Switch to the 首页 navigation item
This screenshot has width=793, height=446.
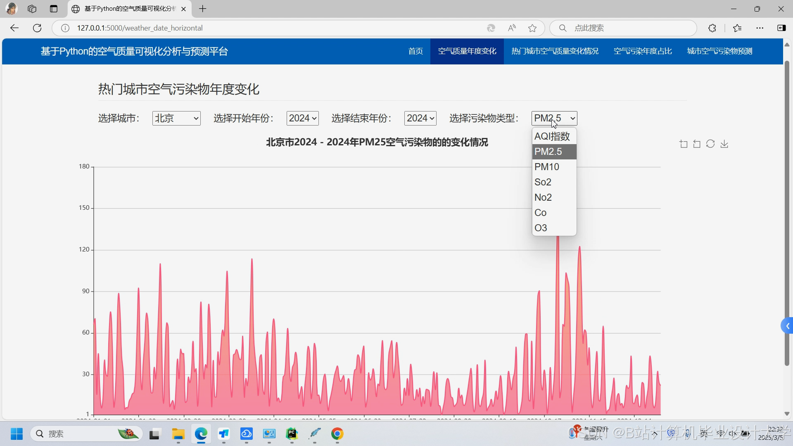click(x=415, y=51)
